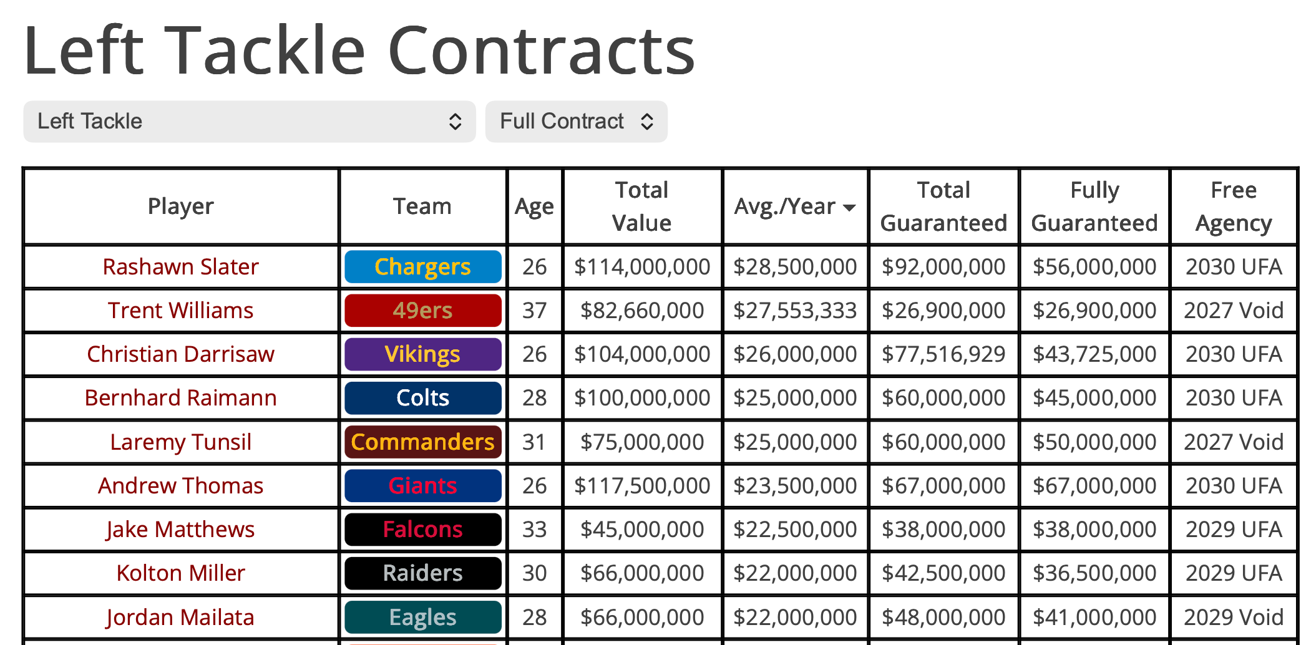Select the Giants team badge

[422, 486]
